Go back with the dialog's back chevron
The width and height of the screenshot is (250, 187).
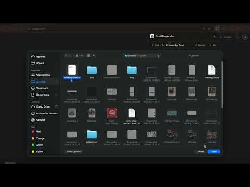66,56
